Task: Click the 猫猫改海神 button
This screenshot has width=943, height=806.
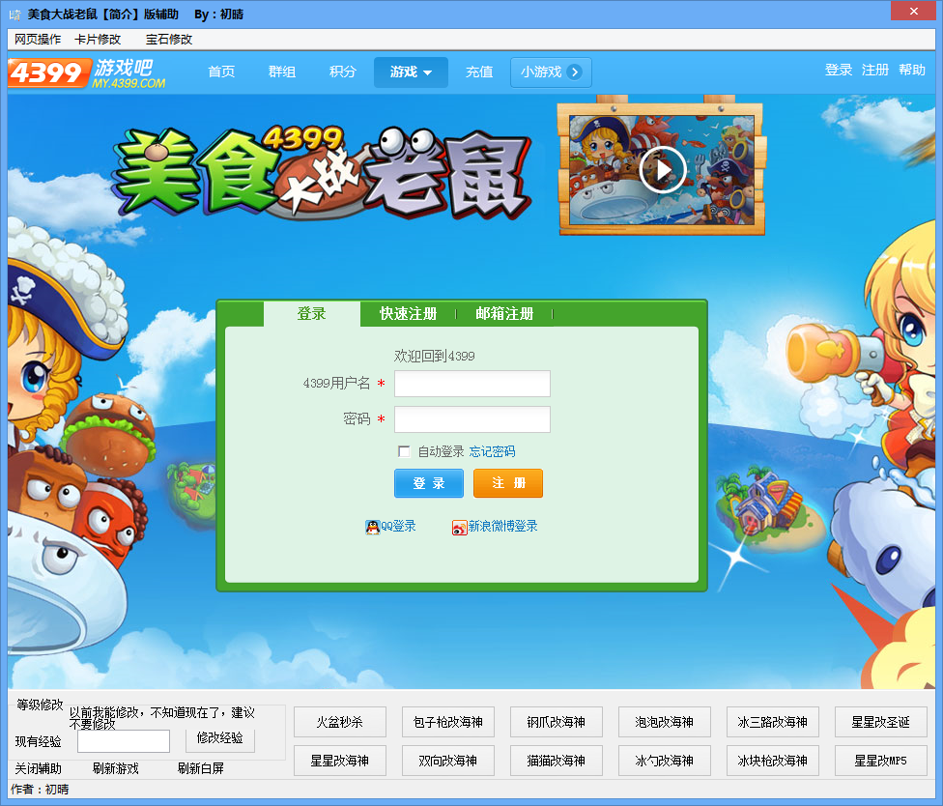Action: [557, 761]
